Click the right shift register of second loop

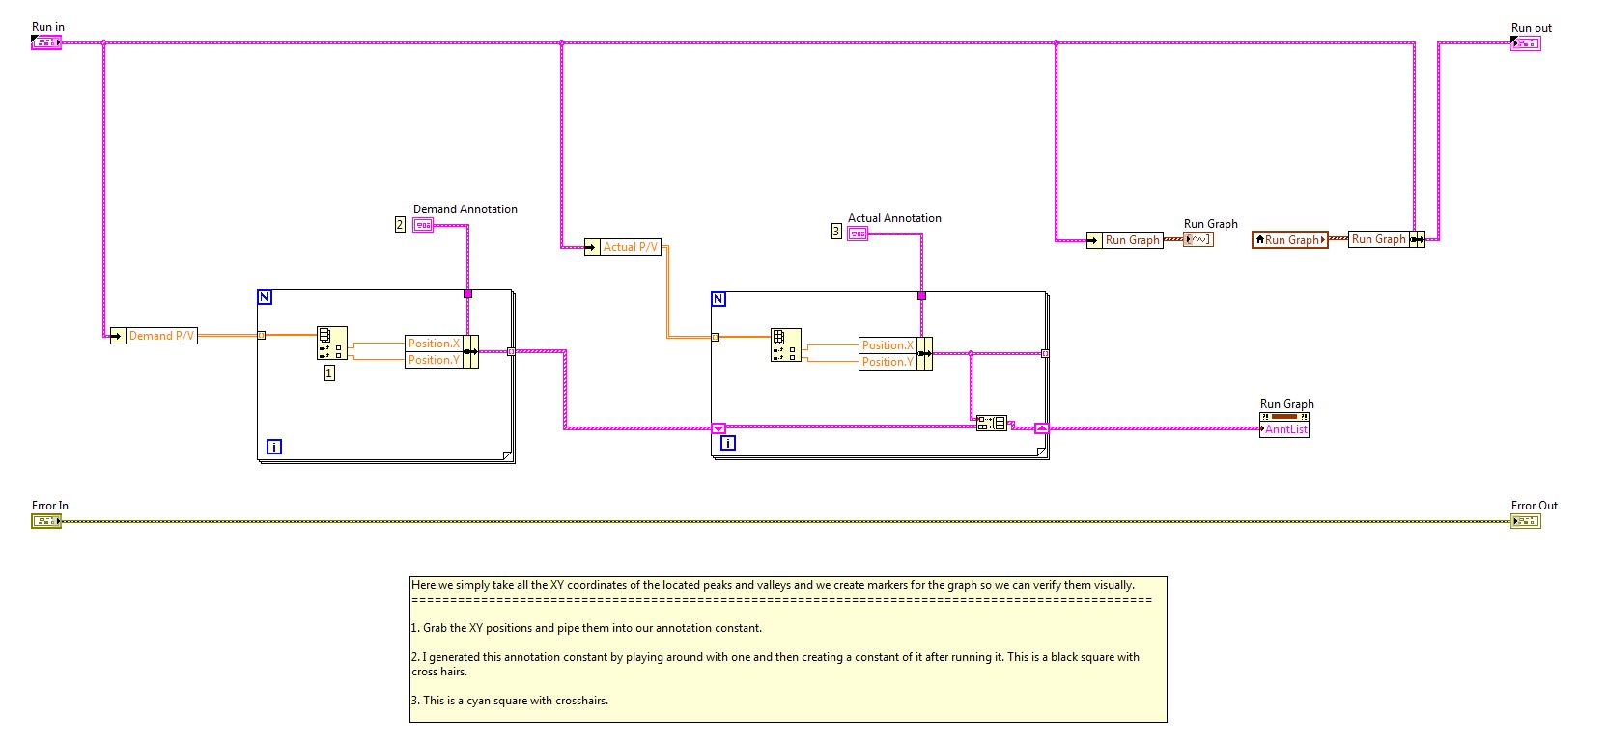point(1041,428)
